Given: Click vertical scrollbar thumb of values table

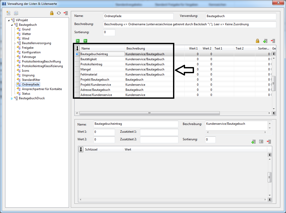Looking at the screenshot, I should 273,84.
